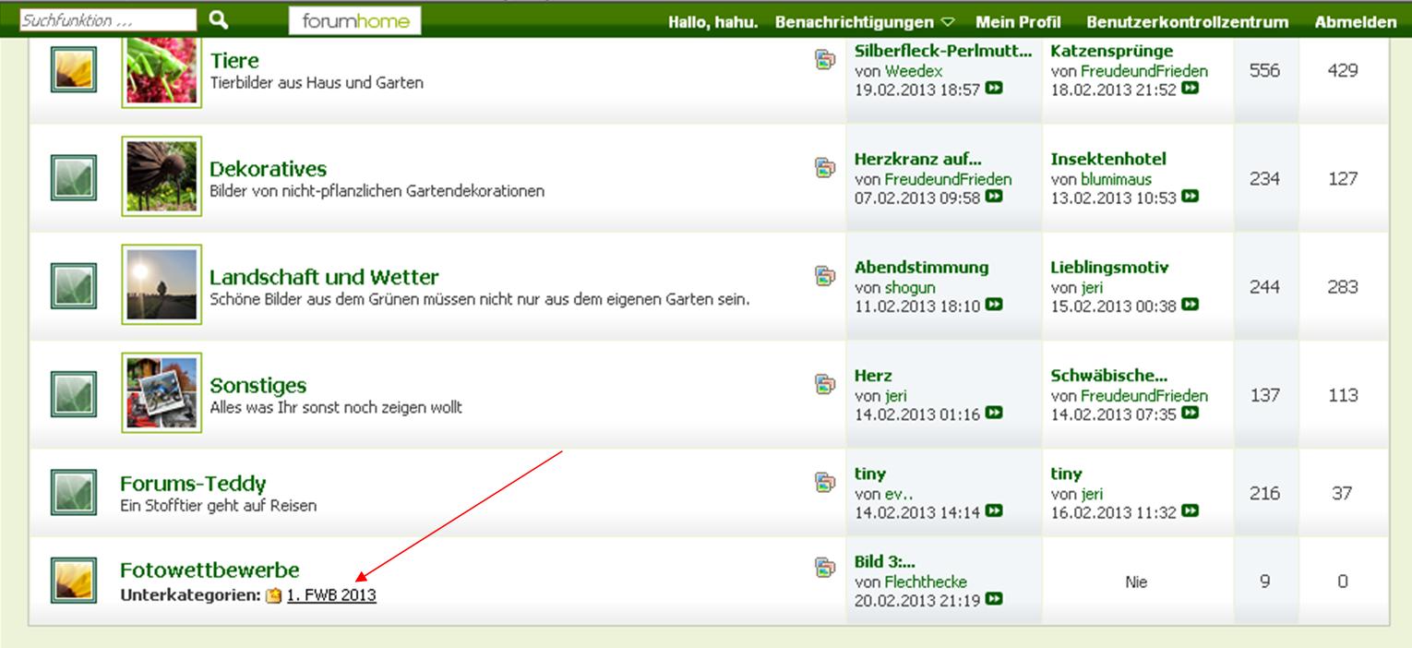1412x648 pixels.
Task: Open Mein Profil menu item
Action: click(x=1018, y=22)
